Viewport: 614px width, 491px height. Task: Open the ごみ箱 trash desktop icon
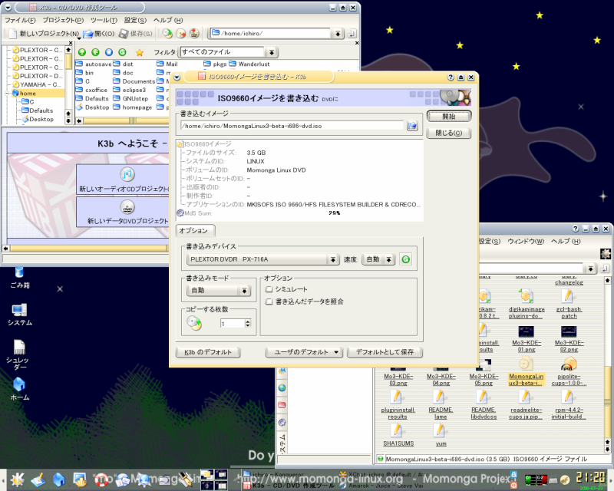pyautogui.click(x=20, y=278)
